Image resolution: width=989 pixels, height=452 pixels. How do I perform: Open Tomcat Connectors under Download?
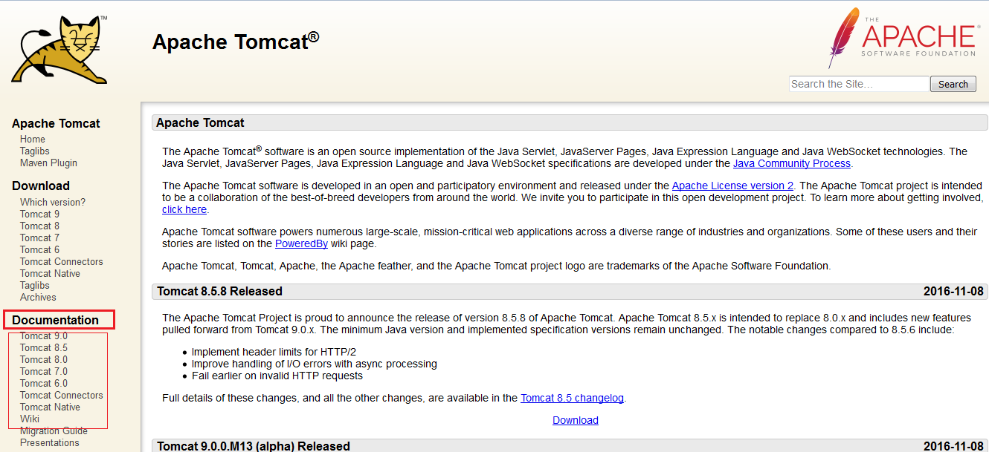(62, 262)
